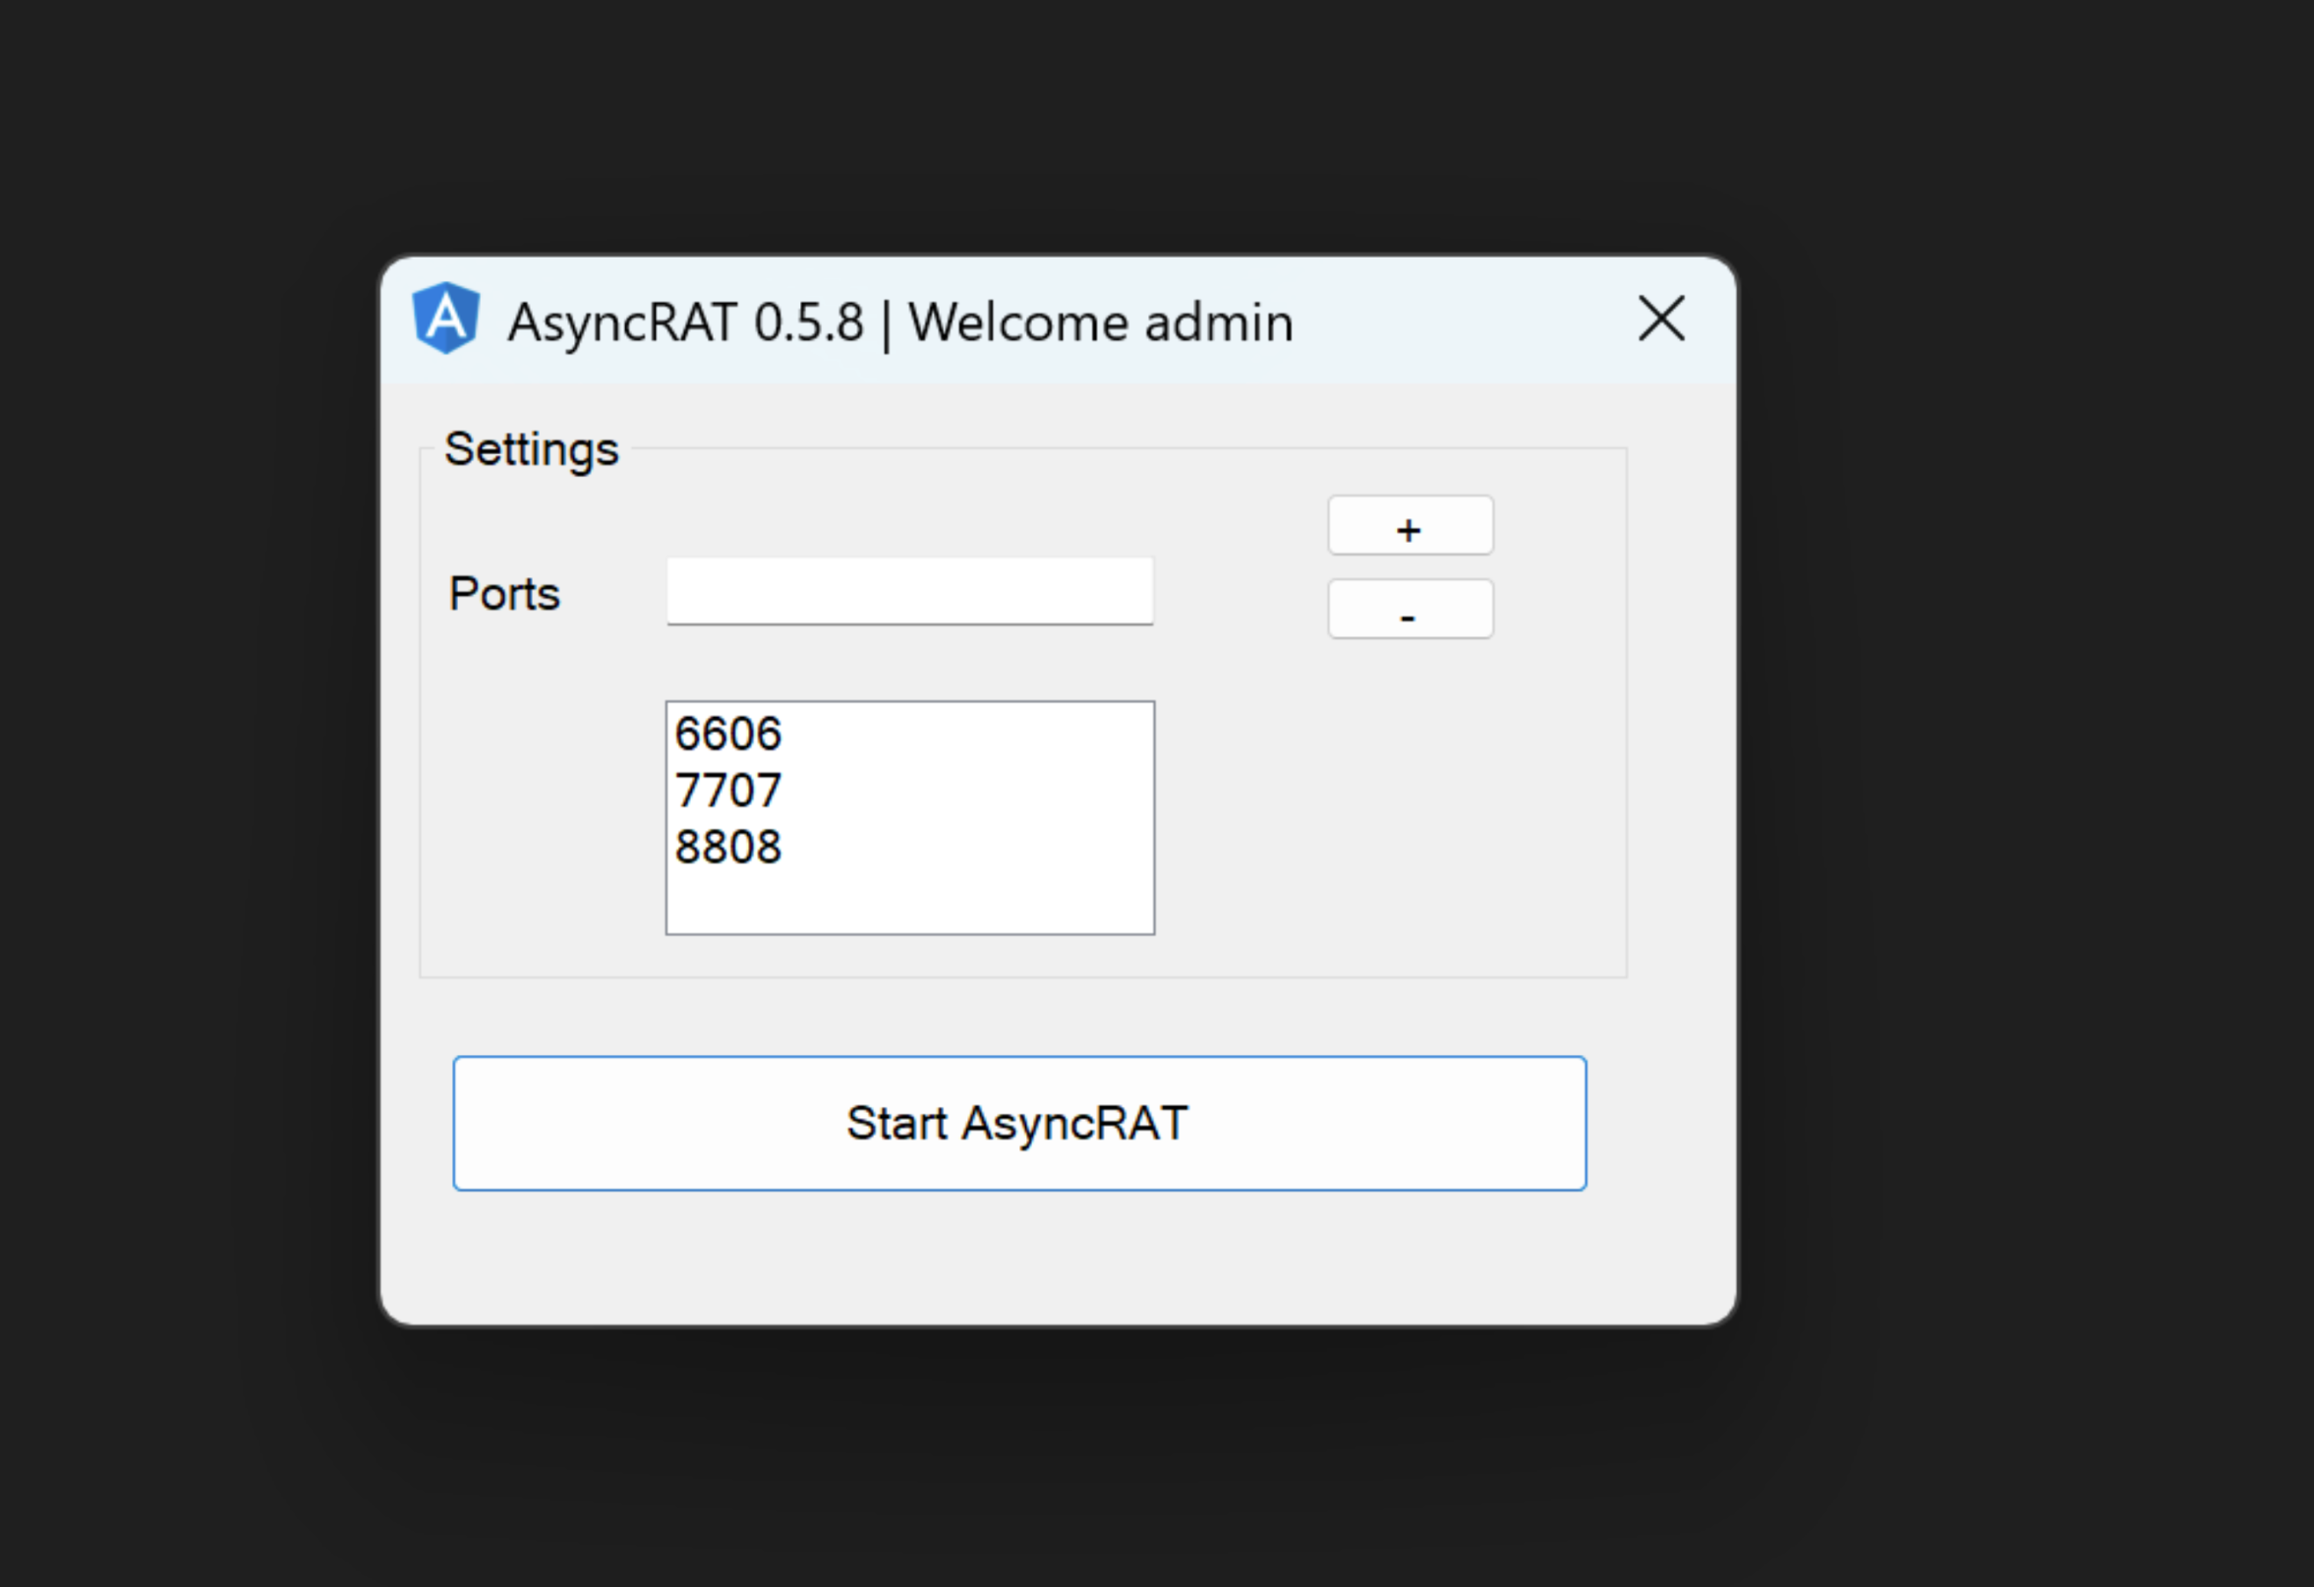This screenshot has height=1587, width=2314.
Task: Click the add port plus control
Action: click(1409, 526)
